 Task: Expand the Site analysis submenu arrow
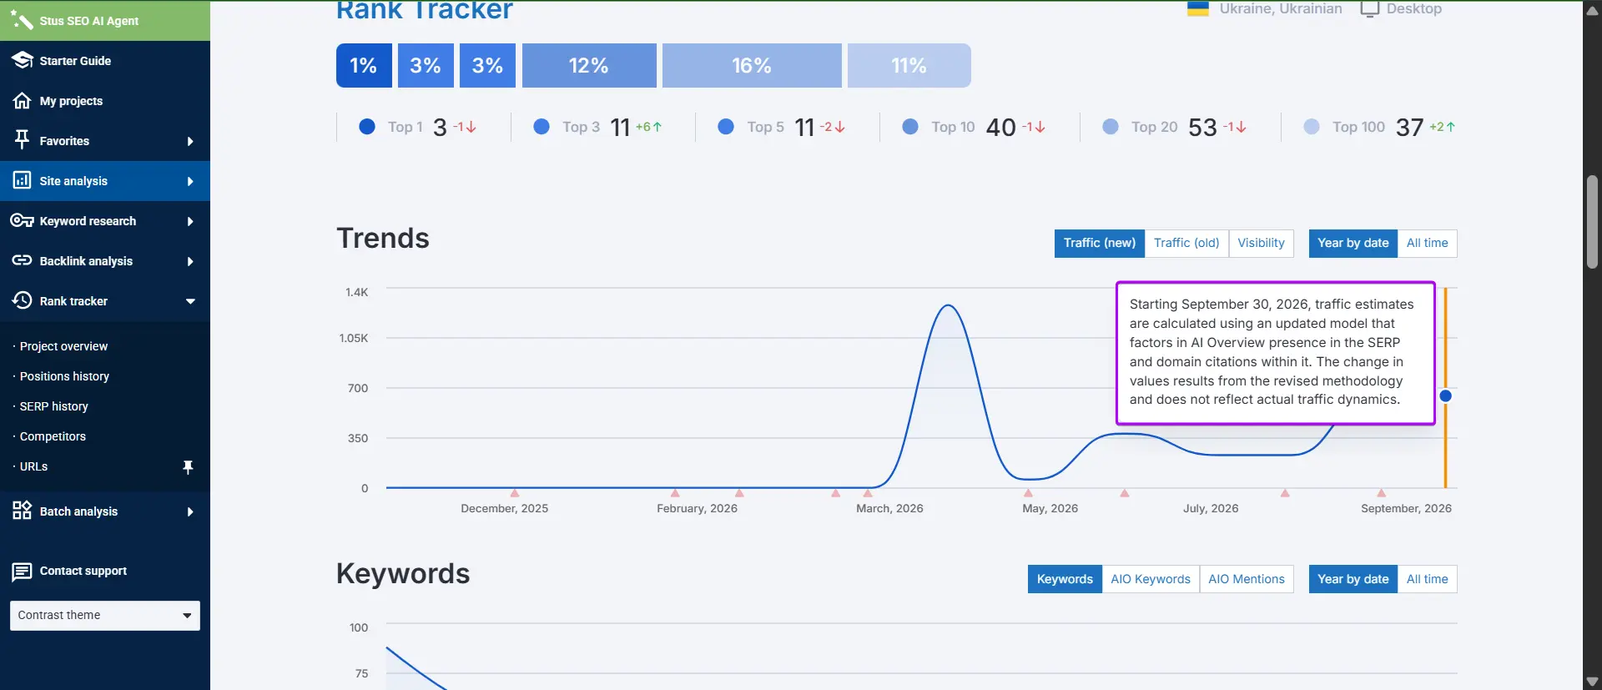coord(190,181)
